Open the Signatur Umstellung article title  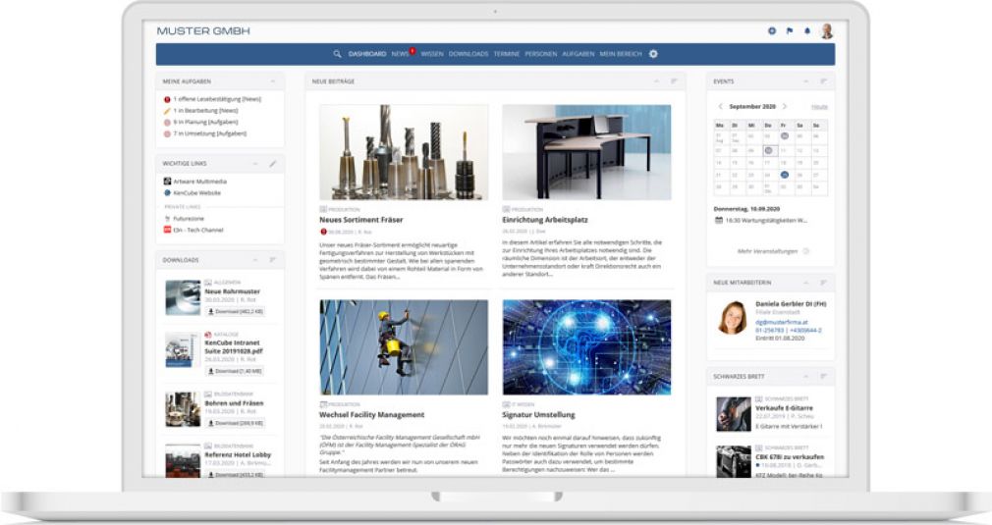[538, 415]
